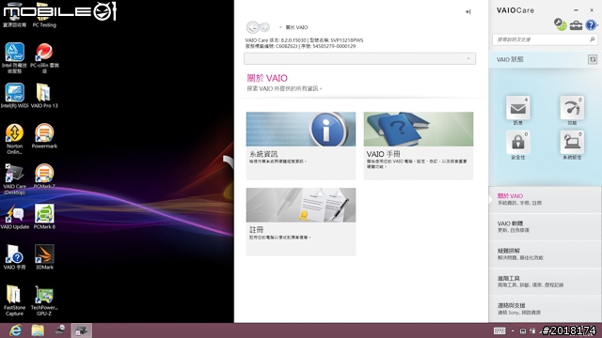Click the search magnifier icon in VAIO Care

pyautogui.click(x=592, y=39)
